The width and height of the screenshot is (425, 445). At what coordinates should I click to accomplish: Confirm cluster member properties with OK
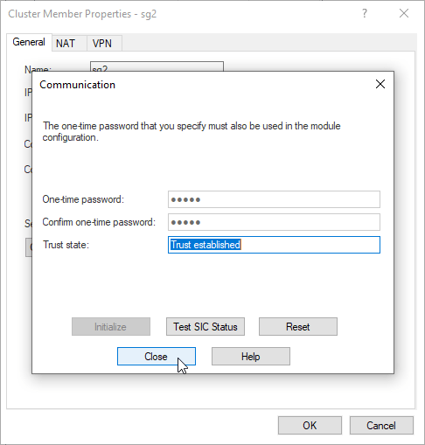pyautogui.click(x=310, y=426)
